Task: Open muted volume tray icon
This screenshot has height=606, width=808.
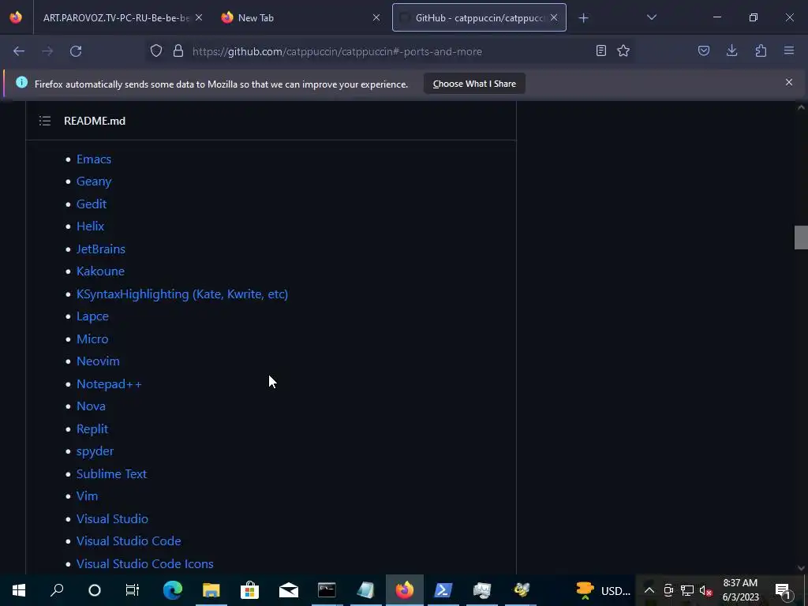Action: point(706,590)
